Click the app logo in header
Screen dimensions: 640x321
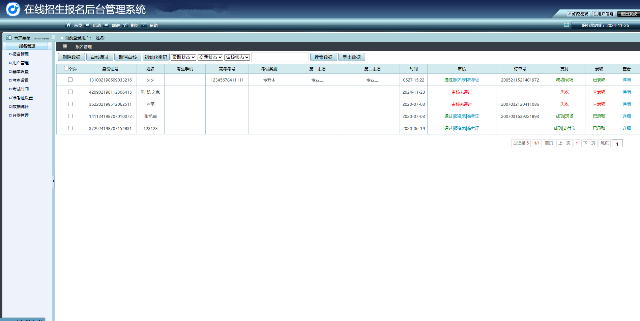click(13, 9)
